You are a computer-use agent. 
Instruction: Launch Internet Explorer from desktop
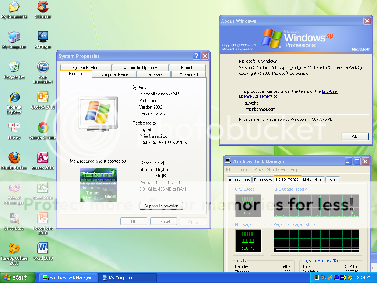coord(14,103)
